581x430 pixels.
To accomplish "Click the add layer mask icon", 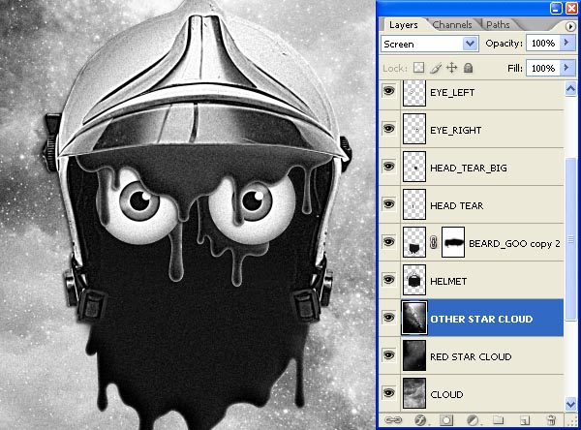I will point(446,420).
